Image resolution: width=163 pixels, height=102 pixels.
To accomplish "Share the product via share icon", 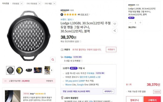I will (115, 31).
